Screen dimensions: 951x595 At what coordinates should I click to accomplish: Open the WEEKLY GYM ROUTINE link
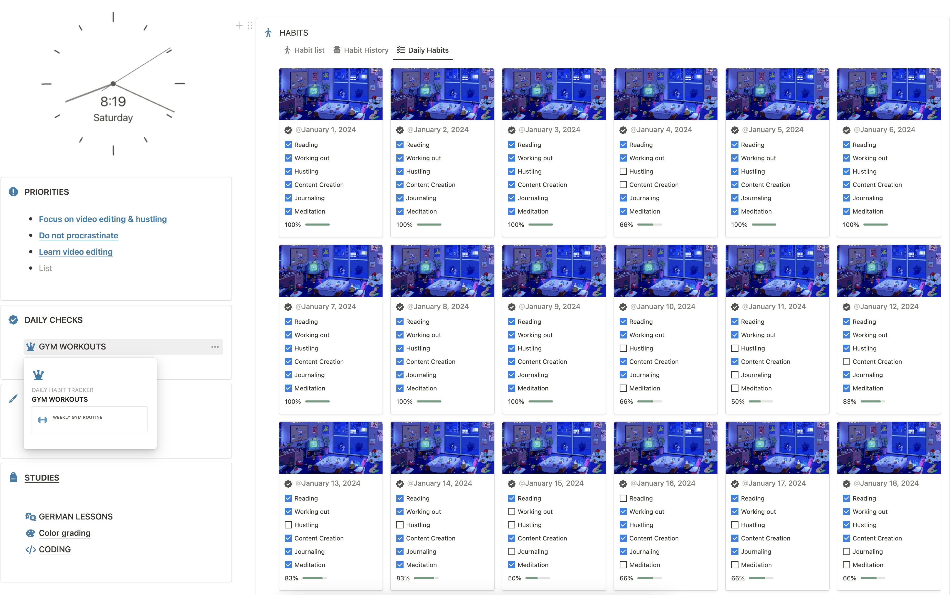click(78, 418)
